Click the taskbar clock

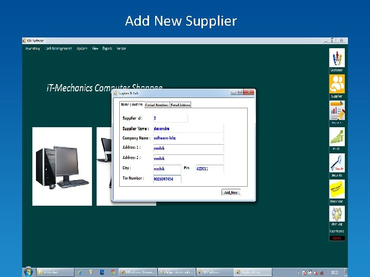point(335,272)
